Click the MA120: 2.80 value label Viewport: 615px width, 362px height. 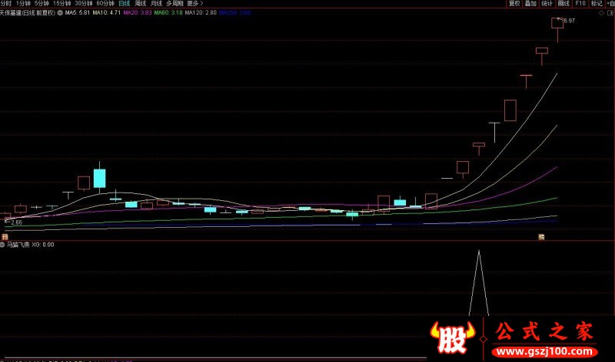click(x=201, y=12)
